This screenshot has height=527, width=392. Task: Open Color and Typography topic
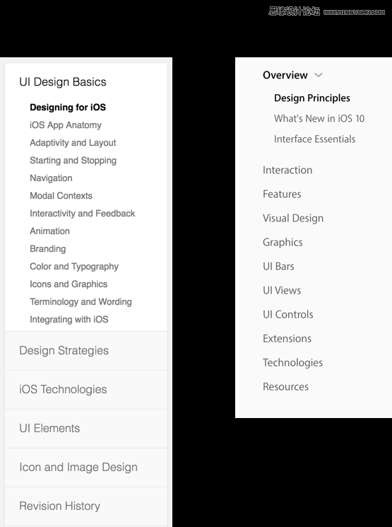pos(74,267)
